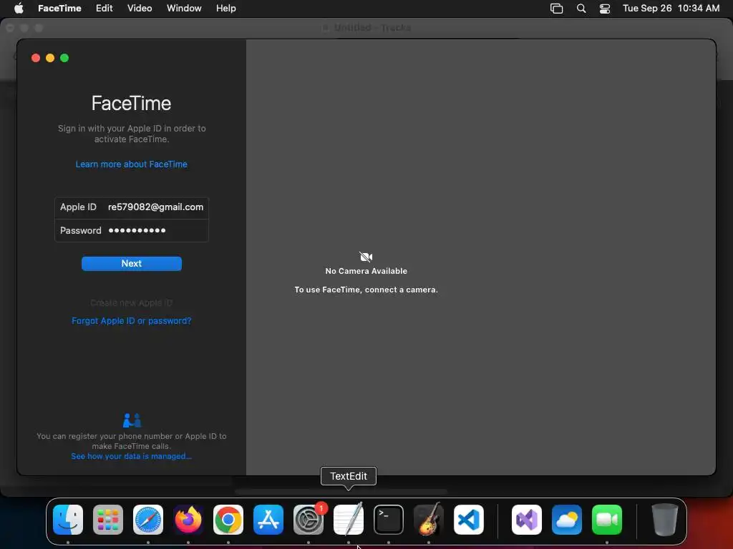This screenshot has width=733, height=549.
Task: Open the App Store dock icon
Action: pos(268,520)
